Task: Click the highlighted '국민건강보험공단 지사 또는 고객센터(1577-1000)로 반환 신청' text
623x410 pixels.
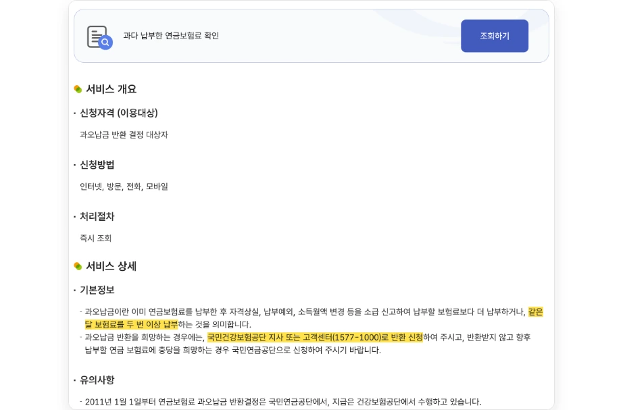Action: (315, 337)
